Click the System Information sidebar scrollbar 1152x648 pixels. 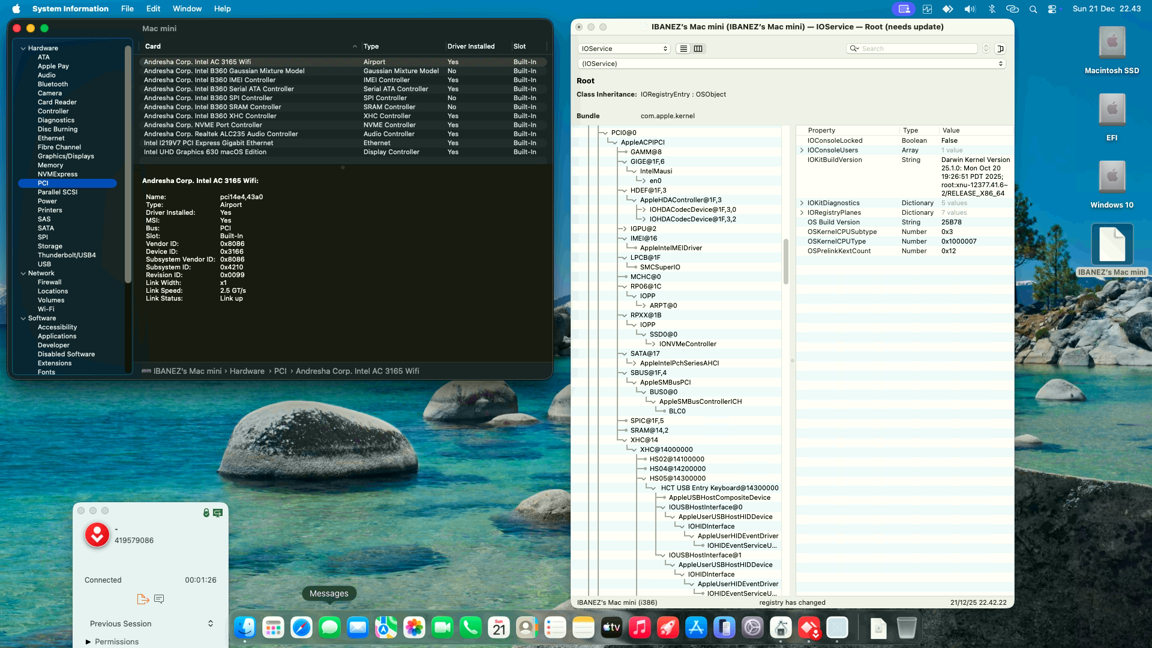128,164
